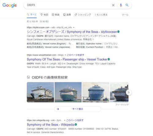This screenshot has width=153, height=136.
Task: Switch to the ショッピング shopping tab
Action: pos(83,15)
